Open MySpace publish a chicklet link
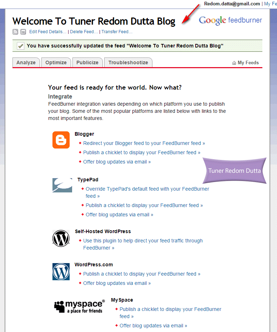This screenshot has height=332, width=277. click(171, 313)
